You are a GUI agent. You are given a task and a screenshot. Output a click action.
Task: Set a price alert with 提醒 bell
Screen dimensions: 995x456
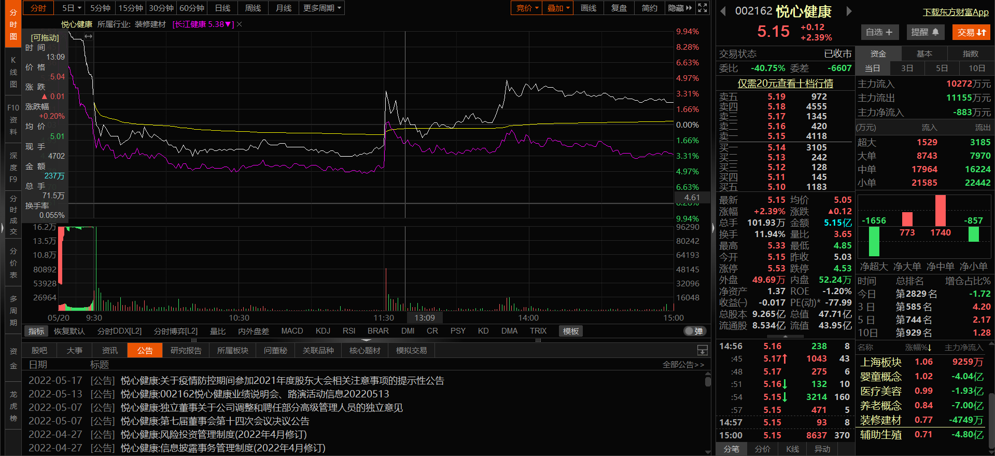pyautogui.click(x=925, y=32)
